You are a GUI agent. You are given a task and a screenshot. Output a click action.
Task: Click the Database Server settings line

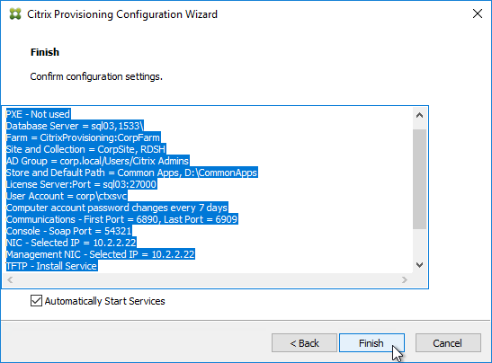[x=75, y=126]
